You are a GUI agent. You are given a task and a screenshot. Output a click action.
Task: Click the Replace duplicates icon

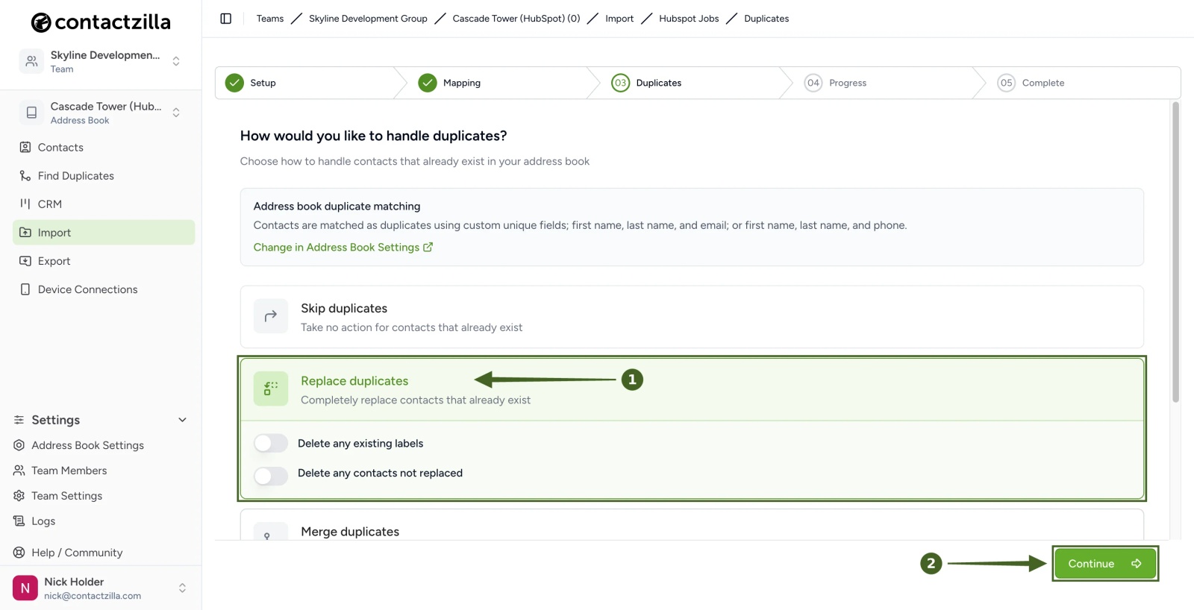pyautogui.click(x=271, y=389)
